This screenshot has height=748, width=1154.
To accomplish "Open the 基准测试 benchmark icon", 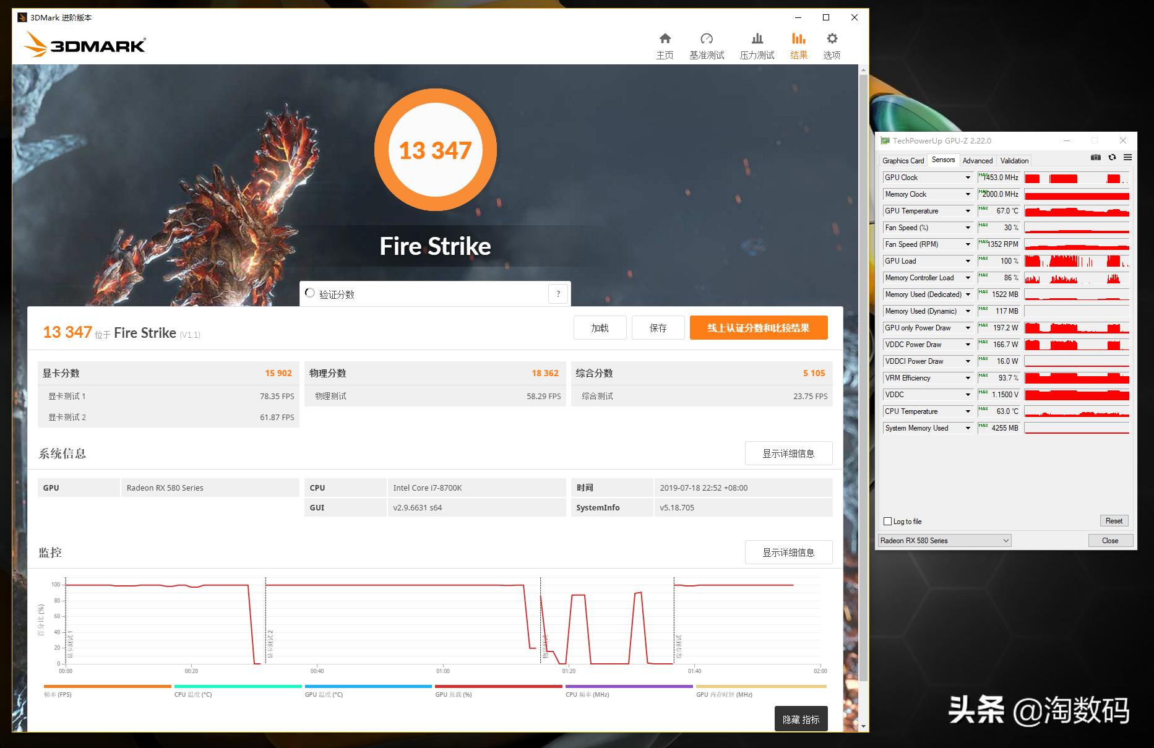I will (x=707, y=44).
